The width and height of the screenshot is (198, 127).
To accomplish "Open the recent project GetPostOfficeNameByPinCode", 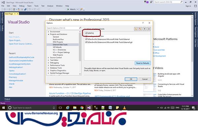I will pyautogui.click(x=21, y=57).
